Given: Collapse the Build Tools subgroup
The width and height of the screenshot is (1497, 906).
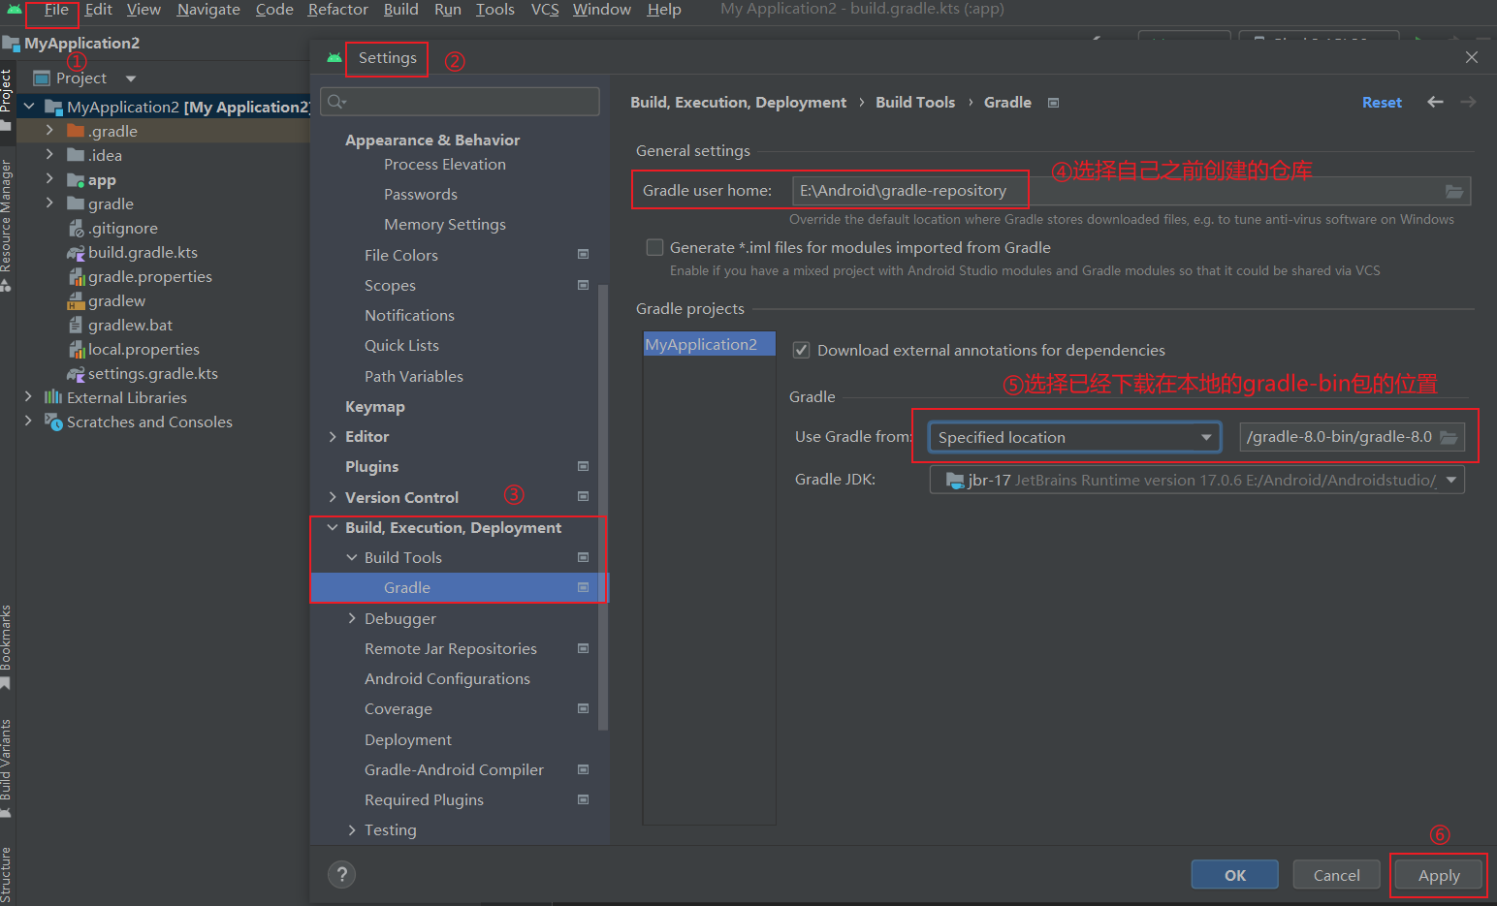Looking at the screenshot, I should click(352, 558).
